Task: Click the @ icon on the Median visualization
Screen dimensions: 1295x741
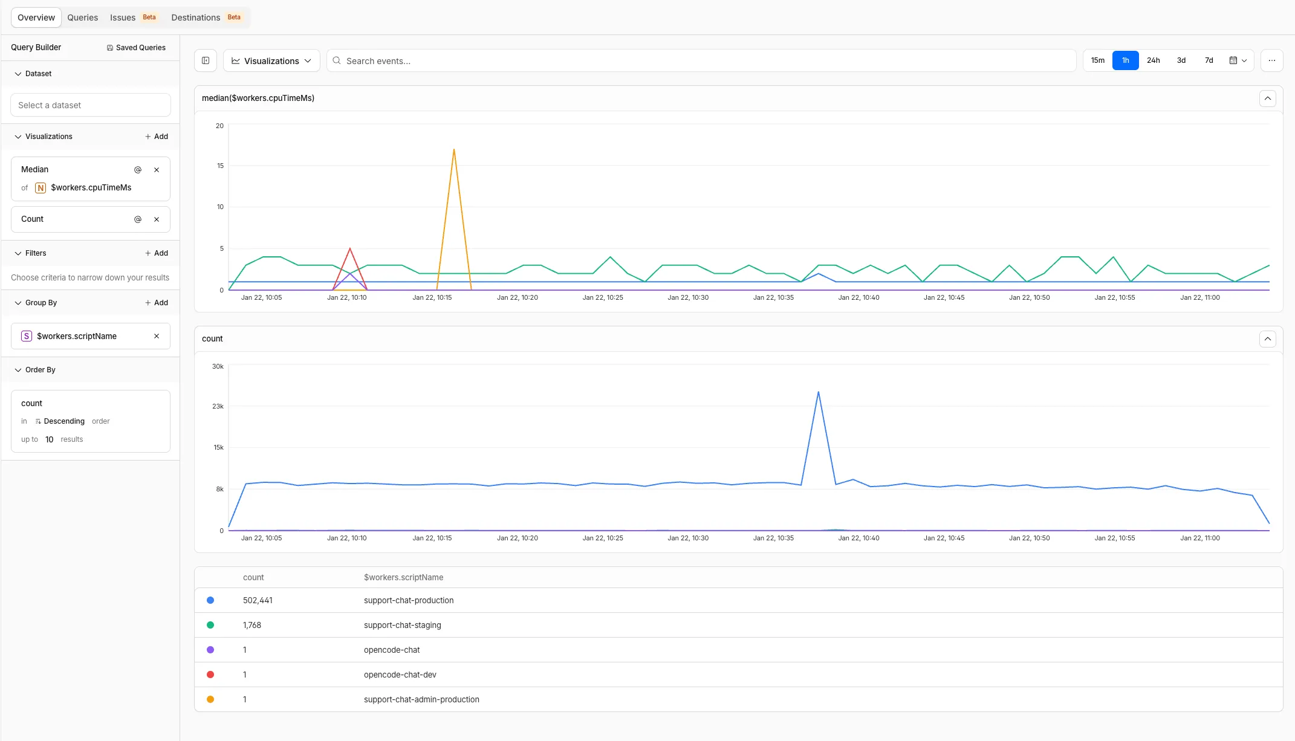Action: (138, 170)
